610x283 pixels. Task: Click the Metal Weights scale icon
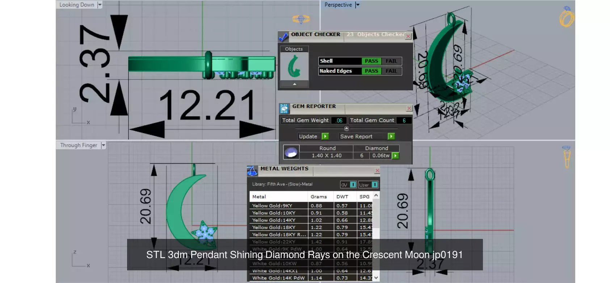(x=252, y=171)
